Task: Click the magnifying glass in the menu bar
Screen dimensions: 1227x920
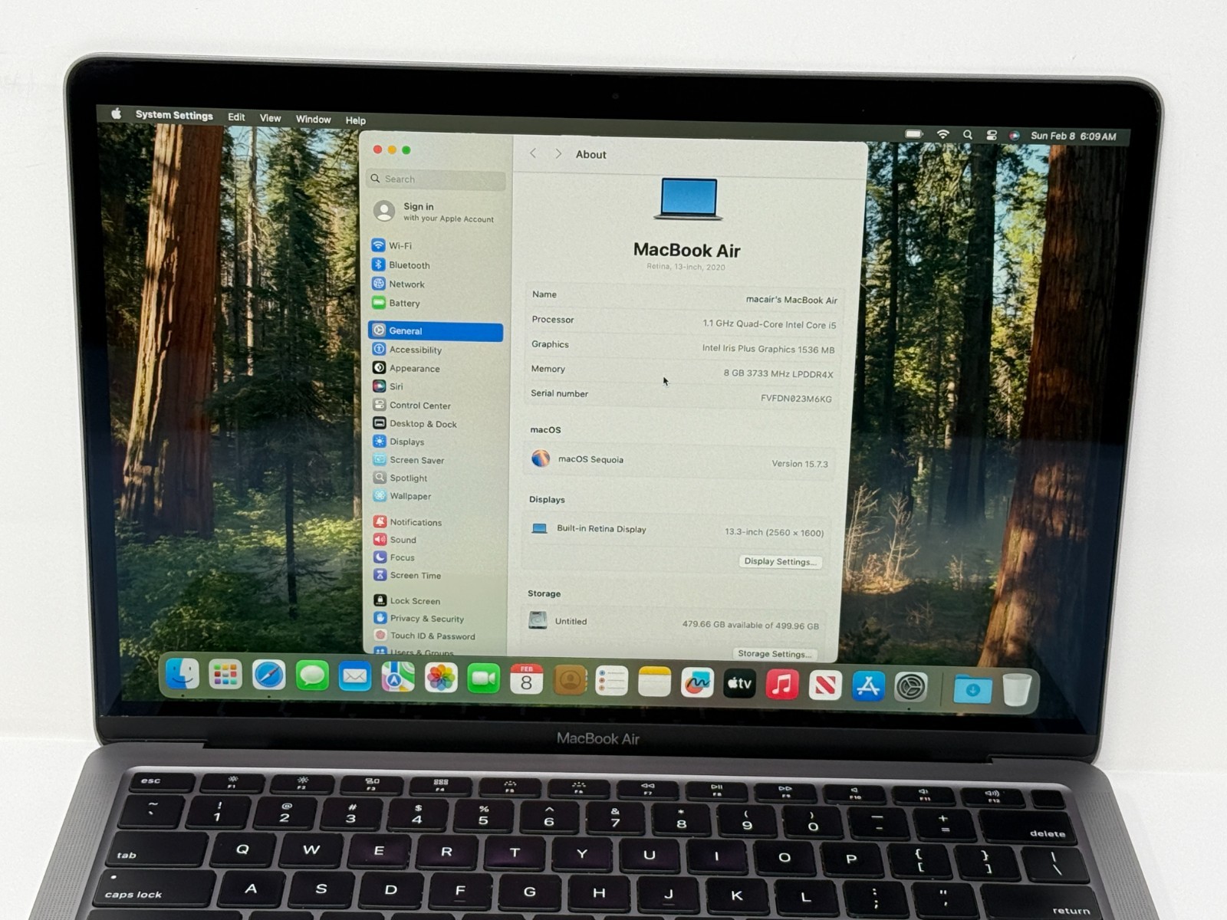Action: pyautogui.click(x=968, y=135)
